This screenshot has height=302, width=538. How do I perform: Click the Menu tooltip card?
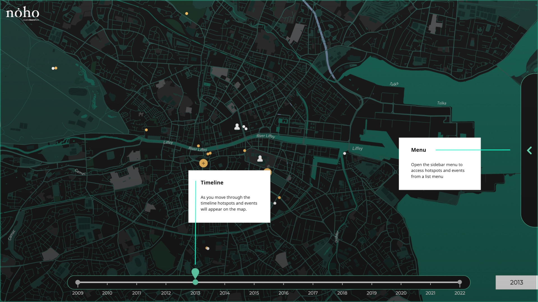(439, 164)
